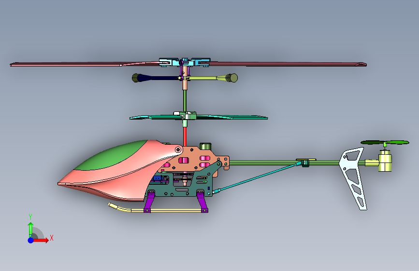Select the blue Z axis dot at triad origin
This screenshot has height=271, width=419.
pos(30,240)
